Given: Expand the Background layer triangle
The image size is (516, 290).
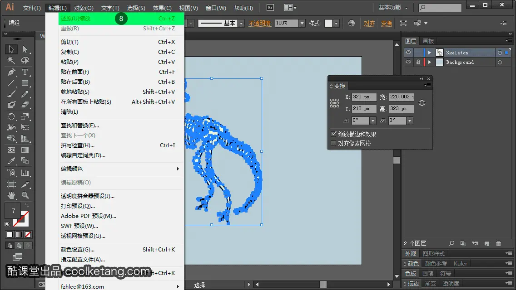Looking at the screenshot, I should (429, 62).
